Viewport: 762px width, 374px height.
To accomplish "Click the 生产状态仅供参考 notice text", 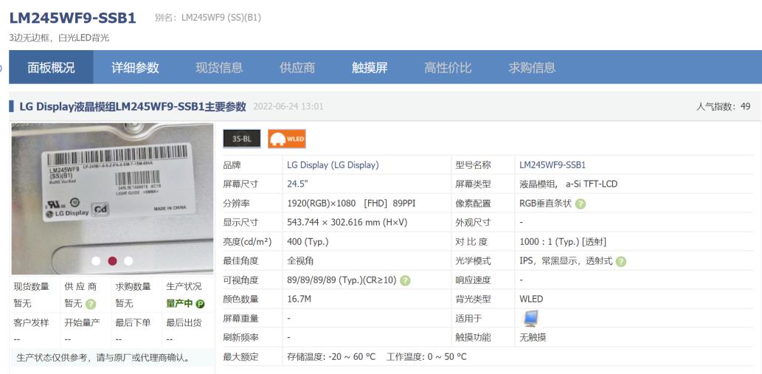I will [103, 359].
